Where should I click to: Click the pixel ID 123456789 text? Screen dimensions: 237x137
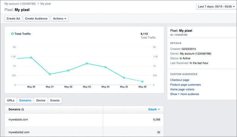pos(179,35)
